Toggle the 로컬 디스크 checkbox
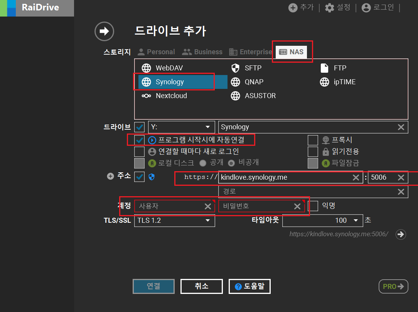Viewport: 418px width, 312px height. pos(140,164)
